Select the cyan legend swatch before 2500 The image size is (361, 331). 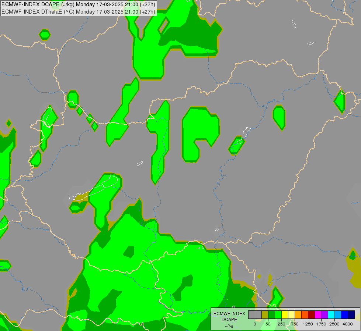[x=331, y=315]
